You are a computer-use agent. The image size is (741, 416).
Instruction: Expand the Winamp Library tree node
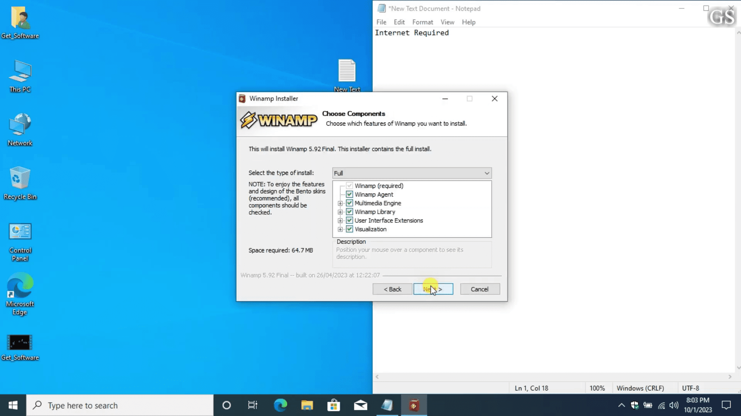[x=340, y=212]
